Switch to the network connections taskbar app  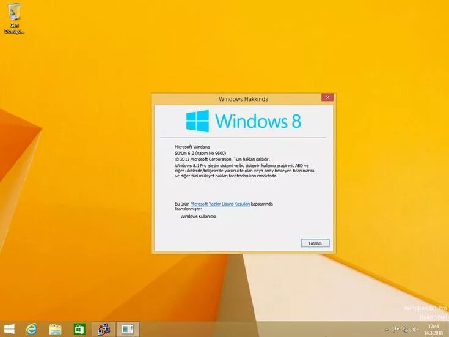pyautogui.click(x=104, y=329)
